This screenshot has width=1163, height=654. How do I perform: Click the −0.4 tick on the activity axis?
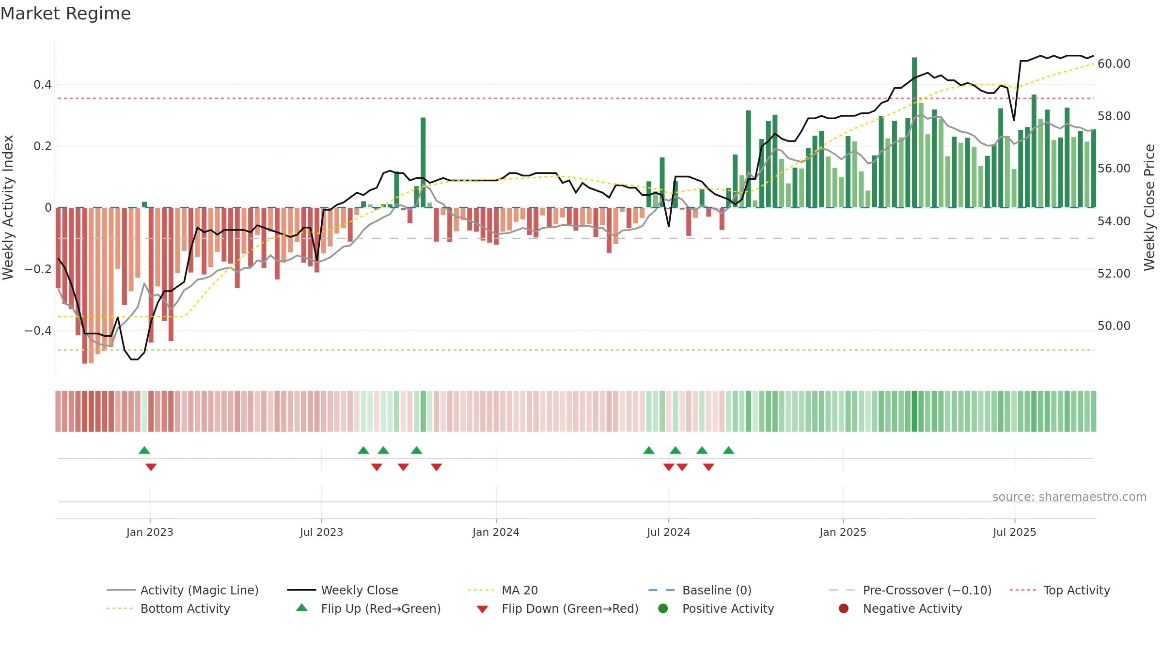tap(38, 331)
